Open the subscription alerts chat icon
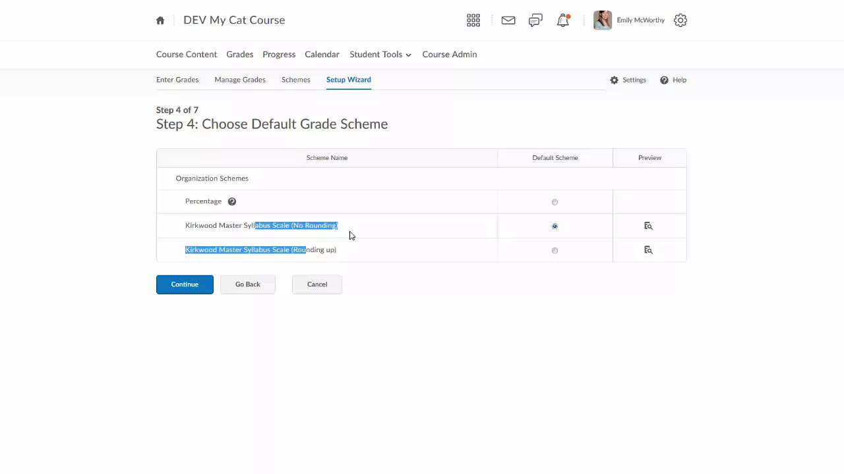 pos(535,20)
